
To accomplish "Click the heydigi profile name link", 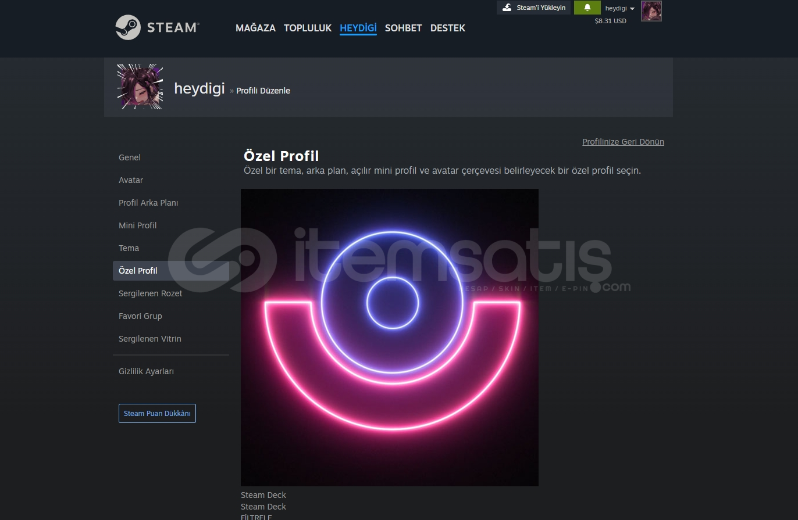I will coord(199,88).
